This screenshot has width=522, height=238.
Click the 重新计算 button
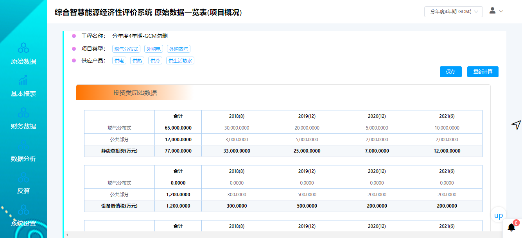(x=483, y=72)
